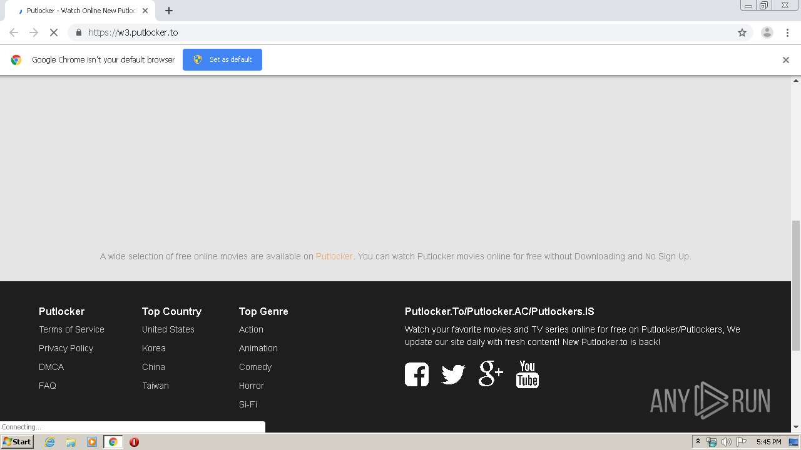The image size is (801, 450).
Task: Show desktop via taskbar end button
Action: click(793, 442)
